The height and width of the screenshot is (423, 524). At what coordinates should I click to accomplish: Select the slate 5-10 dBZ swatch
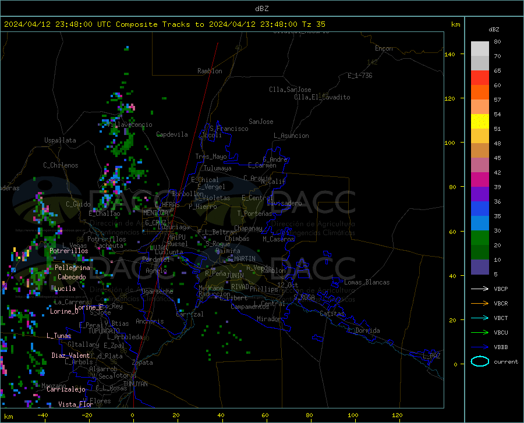(480, 266)
